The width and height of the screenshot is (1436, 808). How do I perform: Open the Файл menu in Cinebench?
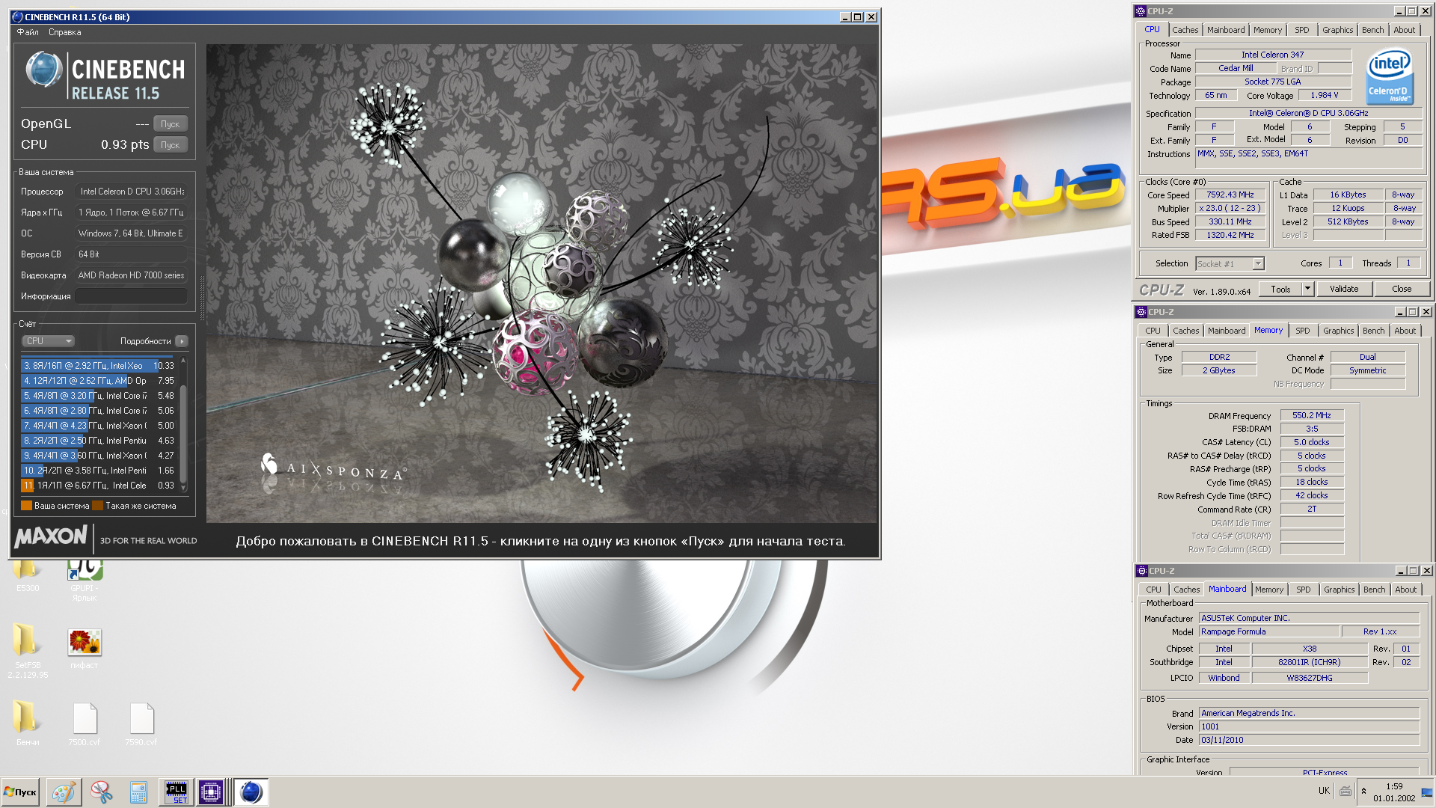(x=28, y=32)
